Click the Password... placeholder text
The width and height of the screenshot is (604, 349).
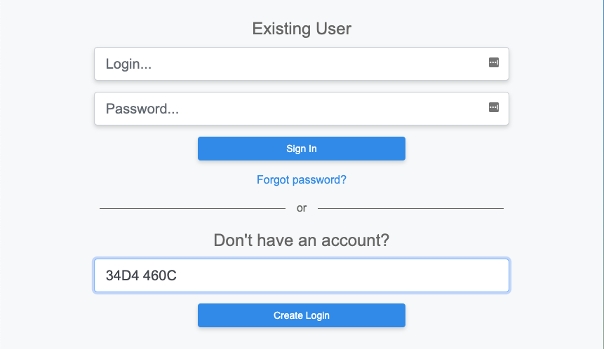click(142, 109)
